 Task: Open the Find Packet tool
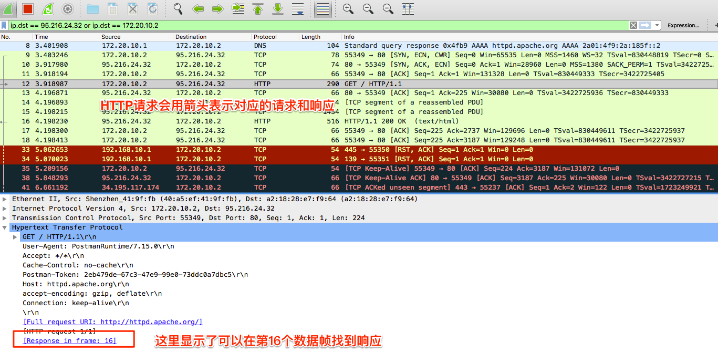point(179,8)
